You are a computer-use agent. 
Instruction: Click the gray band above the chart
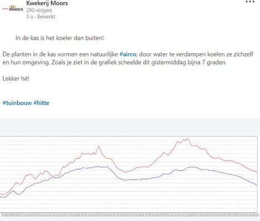tap(130, 127)
